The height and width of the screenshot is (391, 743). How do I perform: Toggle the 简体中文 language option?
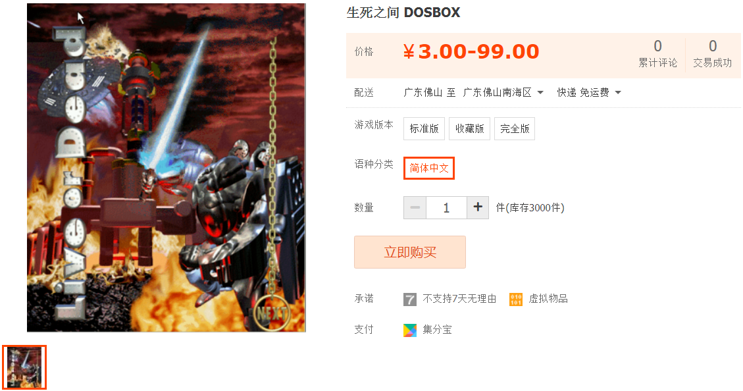click(x=429, y=169)
